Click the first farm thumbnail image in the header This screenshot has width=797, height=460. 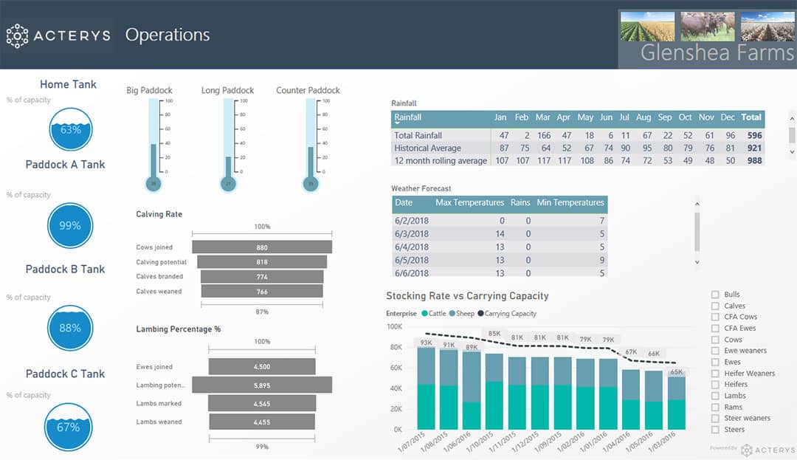[647, 26]
